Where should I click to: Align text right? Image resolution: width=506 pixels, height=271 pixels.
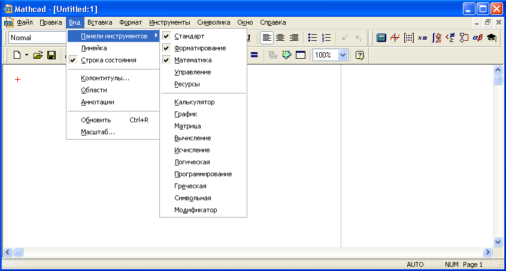point(293,38)
